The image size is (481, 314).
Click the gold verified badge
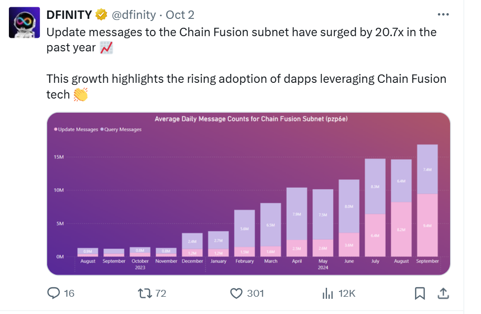(x=102, y=15)
